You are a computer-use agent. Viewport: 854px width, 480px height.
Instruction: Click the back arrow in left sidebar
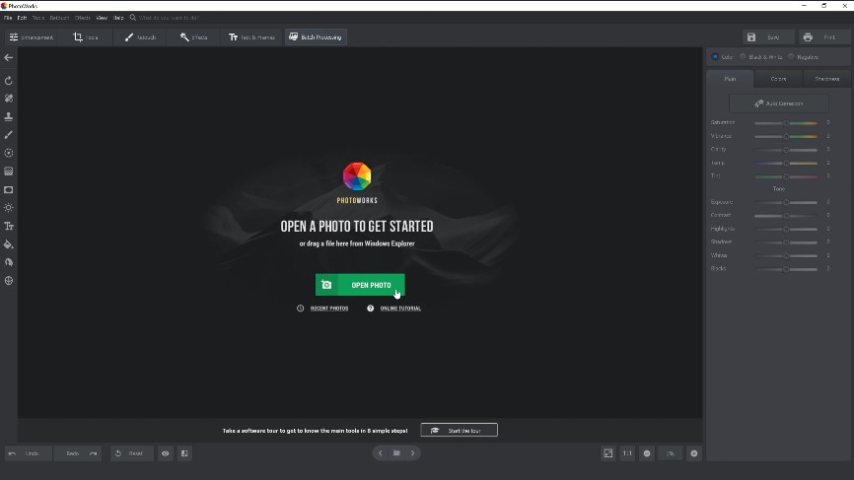[x=9, y=58]
